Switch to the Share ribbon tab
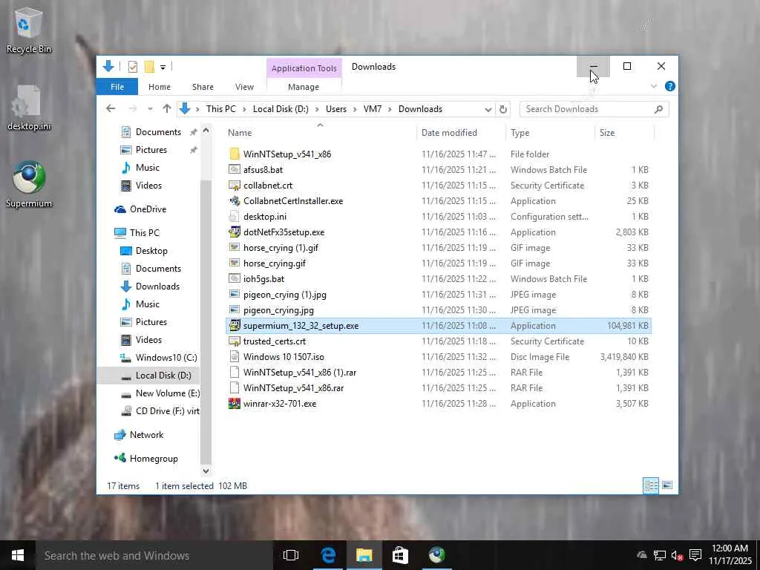The height and width of the screenshot is (570, 760). point(203,87)
